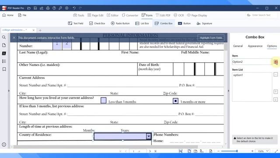Go to the Home tab

coord(8,15)
